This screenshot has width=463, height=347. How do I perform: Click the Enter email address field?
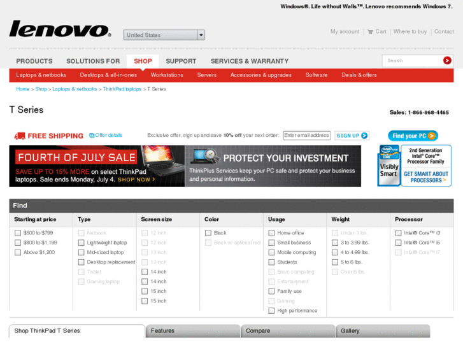point(307,136)
